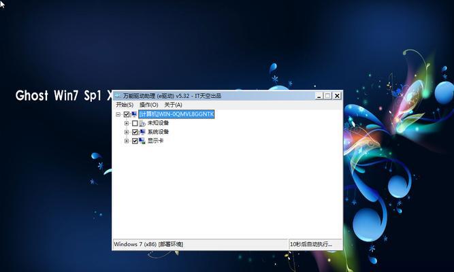Screen dimensions: 454x272
Task: Select the 显示卡 tree label
Action: (x=155, y=141)
